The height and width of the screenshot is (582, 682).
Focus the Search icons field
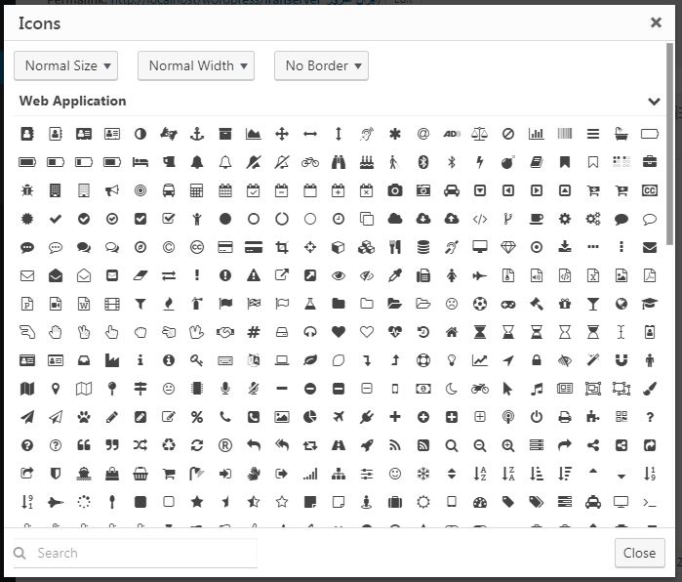coord(136,553)
